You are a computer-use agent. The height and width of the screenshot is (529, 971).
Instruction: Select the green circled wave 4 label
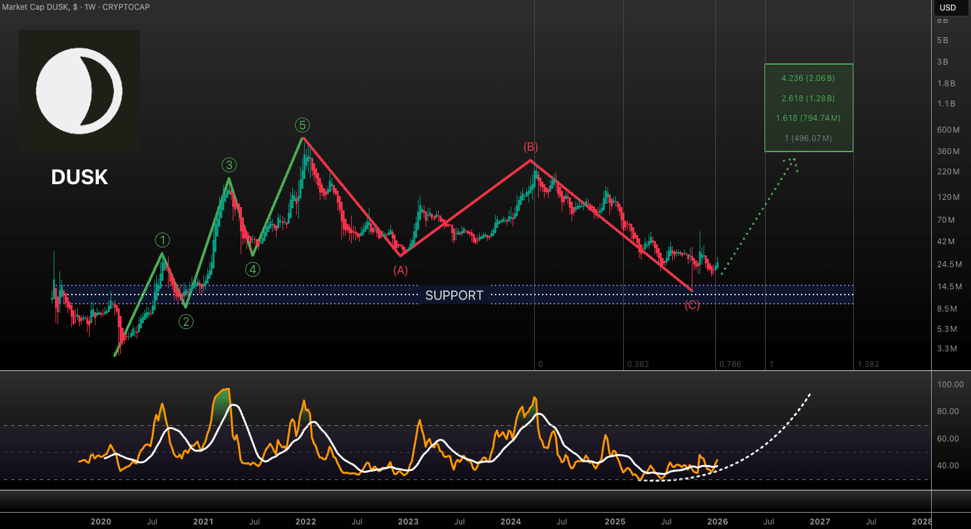pyautogui.click(x=253, y=269)
